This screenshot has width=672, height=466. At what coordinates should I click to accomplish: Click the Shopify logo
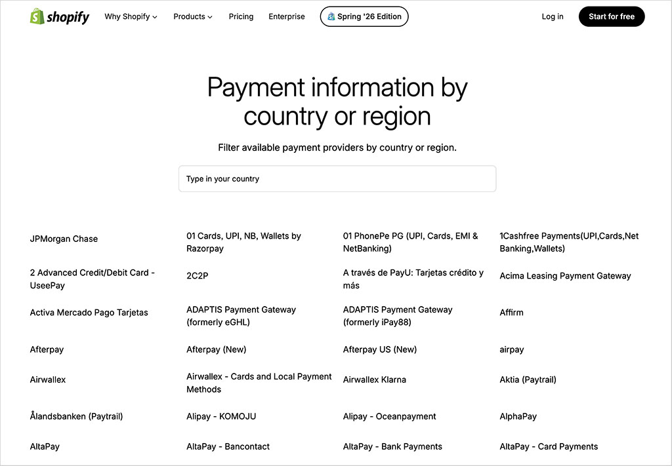tap(60, 16)
